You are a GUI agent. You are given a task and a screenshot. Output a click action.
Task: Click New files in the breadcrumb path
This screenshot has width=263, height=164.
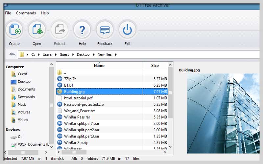[x=105, y=54]
